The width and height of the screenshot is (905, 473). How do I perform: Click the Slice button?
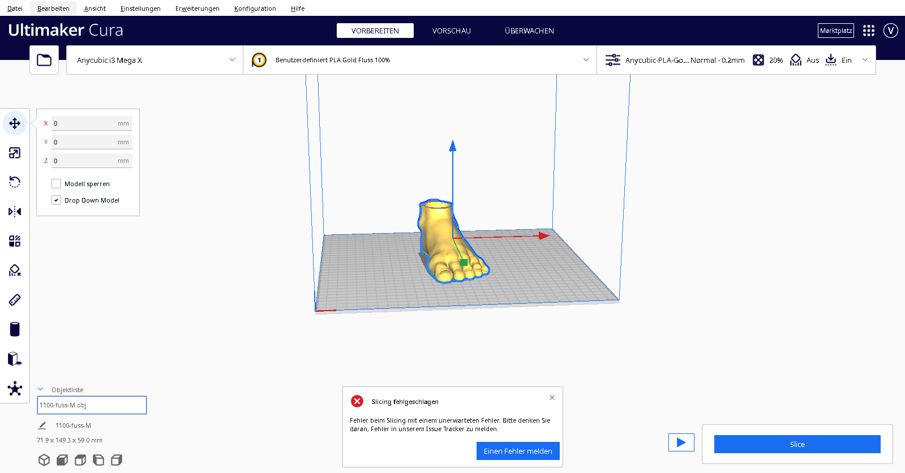pos(797,444)
